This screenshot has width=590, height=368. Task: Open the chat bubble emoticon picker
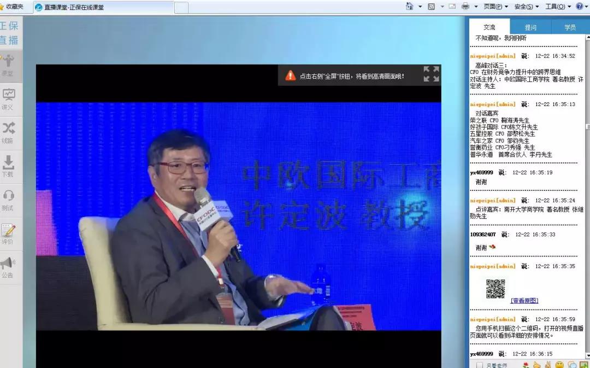point(573,364)
